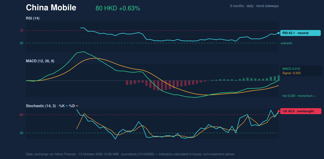This screenshot has height=159, width=324.
Task: Click the %K cyan legend marker
Action: [x=67, y=106]
